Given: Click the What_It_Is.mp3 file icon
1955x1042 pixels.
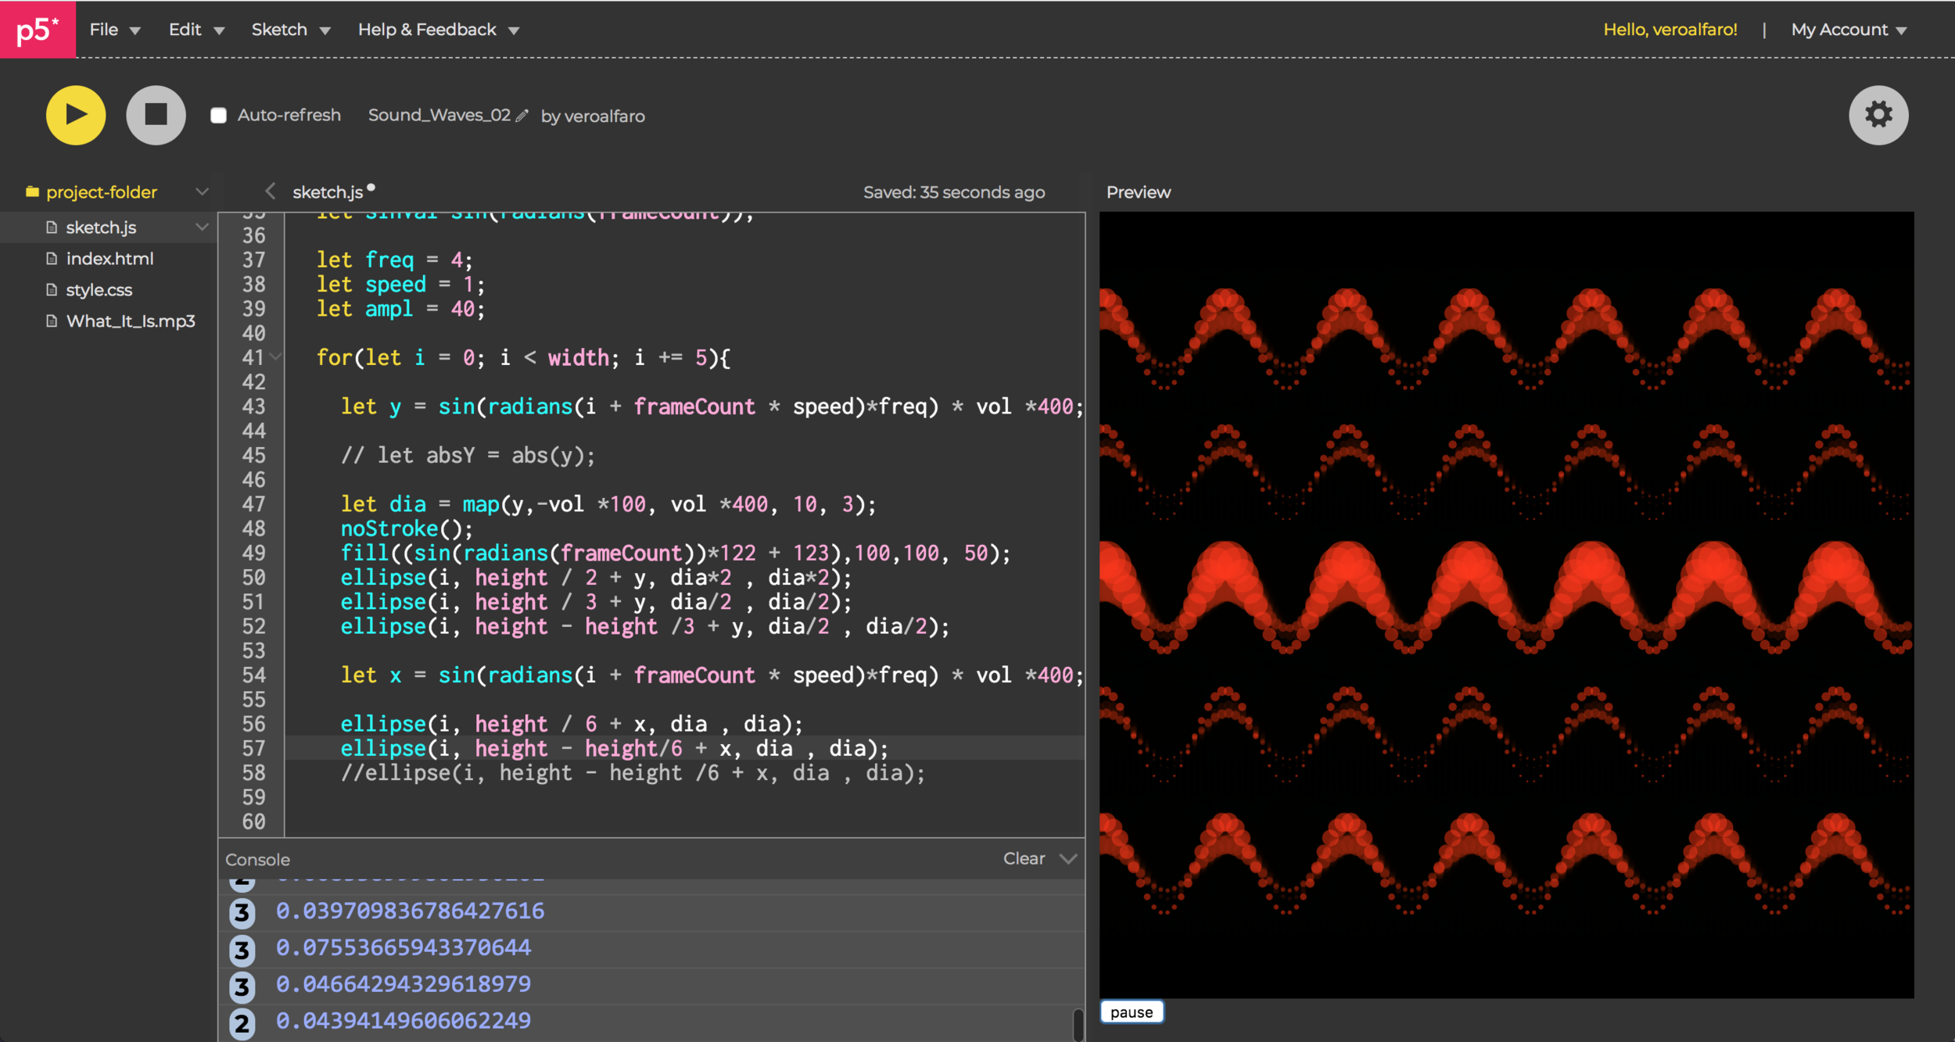Looking at the screenshot, I should tap(52, 321).
